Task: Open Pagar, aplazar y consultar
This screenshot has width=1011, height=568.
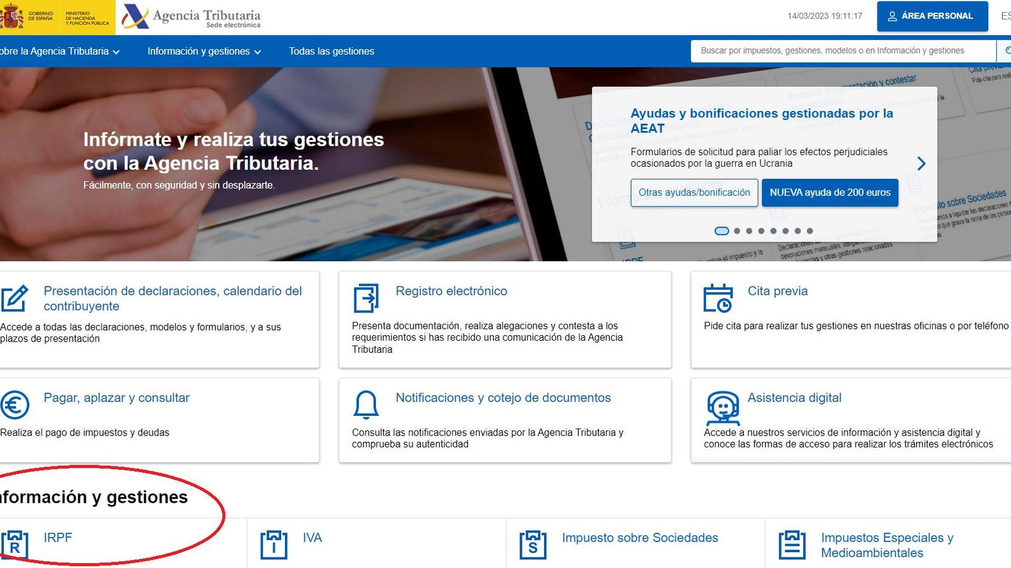Action: [x=116, y=398]
